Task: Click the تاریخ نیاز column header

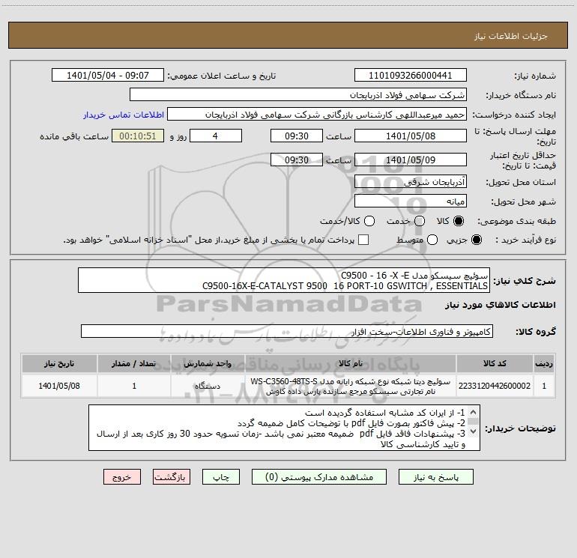Action: (59, 364)
